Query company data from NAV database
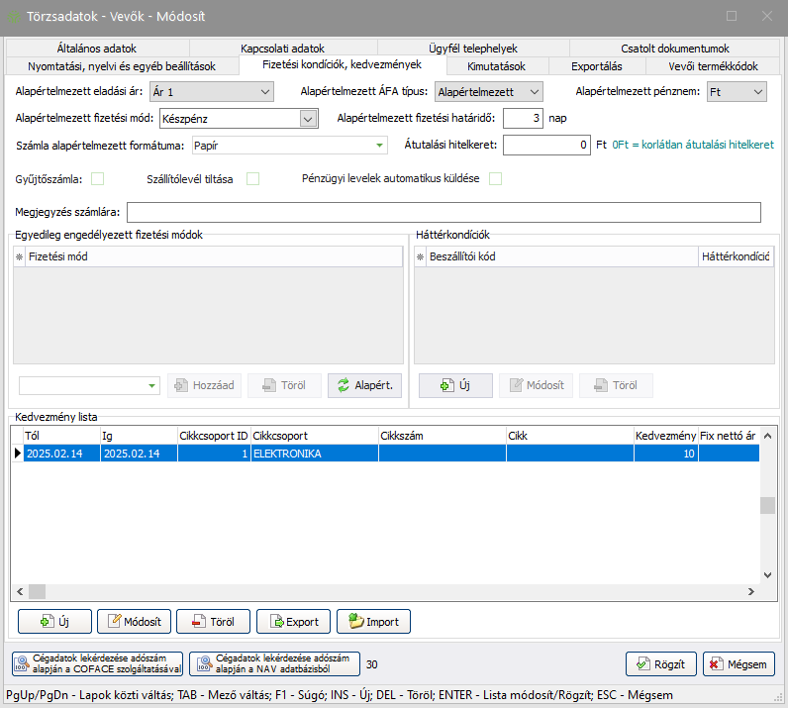This screenshot has width=788, height=708. 274,663
